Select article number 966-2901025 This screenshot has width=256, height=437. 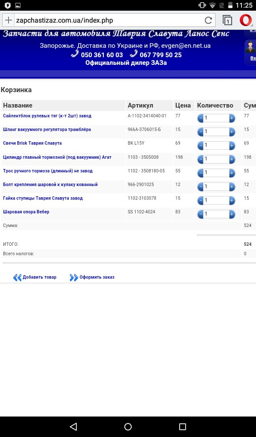[141, 184]
